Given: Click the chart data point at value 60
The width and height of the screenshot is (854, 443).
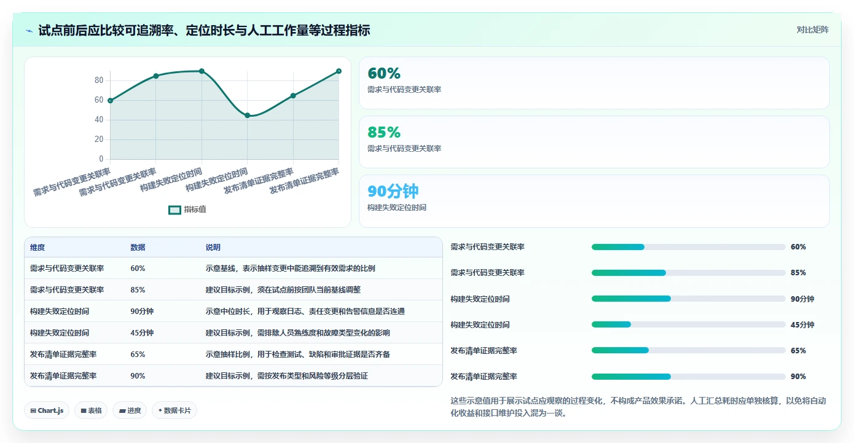Looking at the screenshot, I should pos(111,100).
